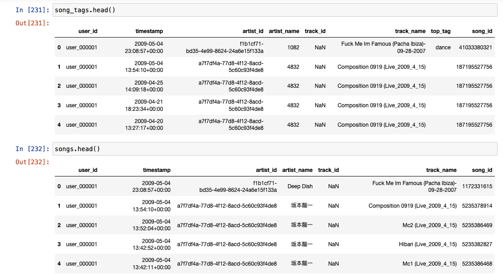Click the 'Deep Dish' artist name cell
This screenshot has width=503, height=276.
[x=300, y=186]
